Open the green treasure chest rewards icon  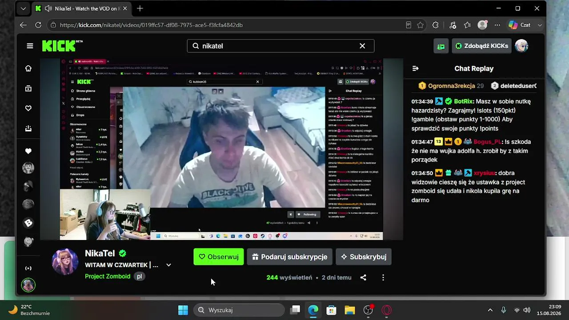tap(441, 46)
